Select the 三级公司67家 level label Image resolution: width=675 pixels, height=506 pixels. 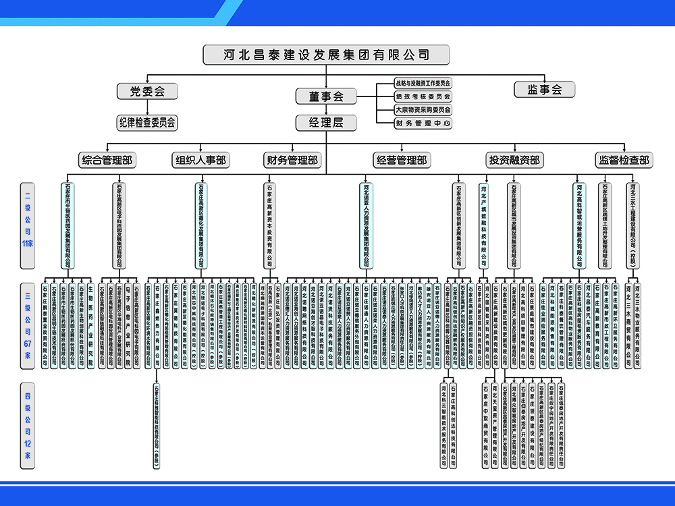pos(27,327)
